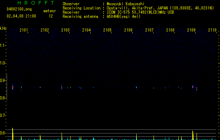Click the 2108 time marker

[170, 30]
